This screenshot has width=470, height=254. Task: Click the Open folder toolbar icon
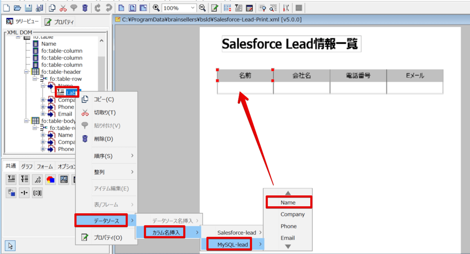click(17, 7)
